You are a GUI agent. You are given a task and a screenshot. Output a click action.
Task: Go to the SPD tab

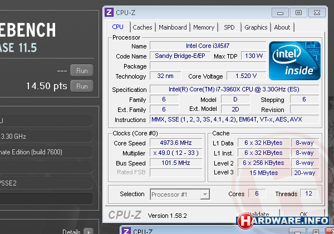pos(229,27)
